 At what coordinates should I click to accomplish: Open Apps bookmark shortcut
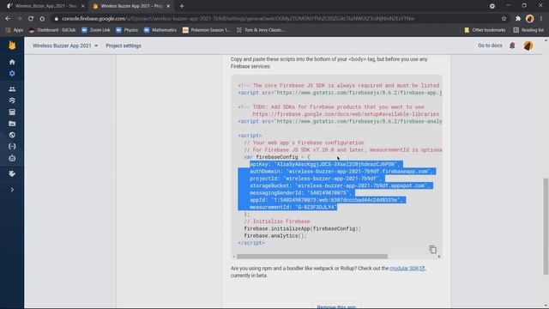15,30
